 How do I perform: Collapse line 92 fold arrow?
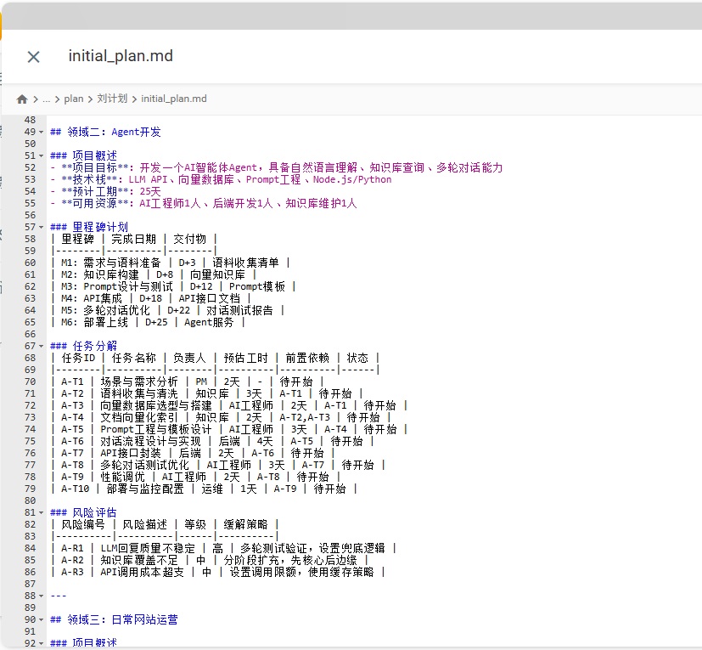42,643
